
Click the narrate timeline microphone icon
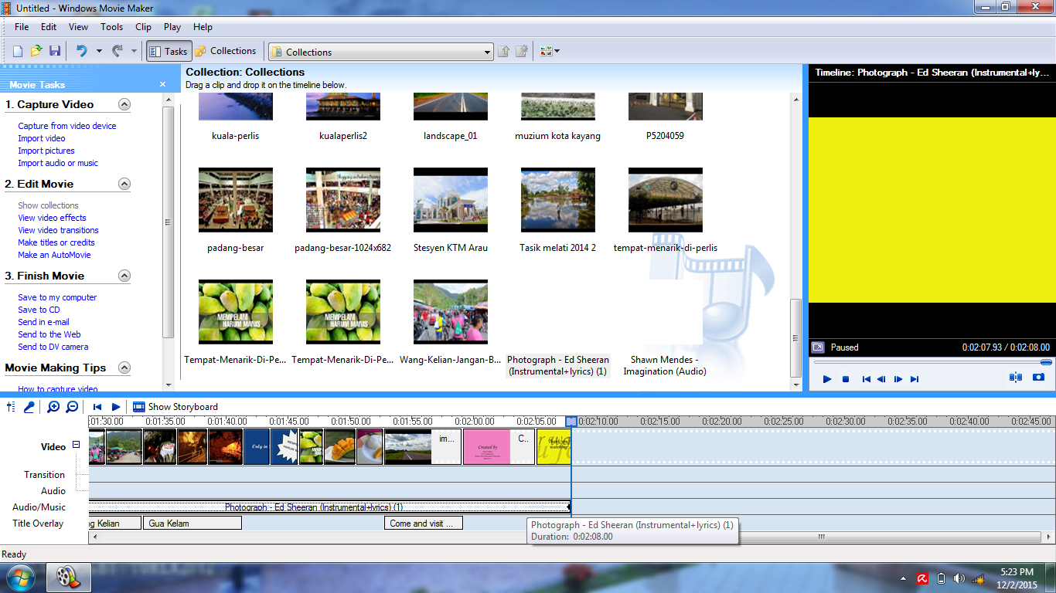coord(29,407)
